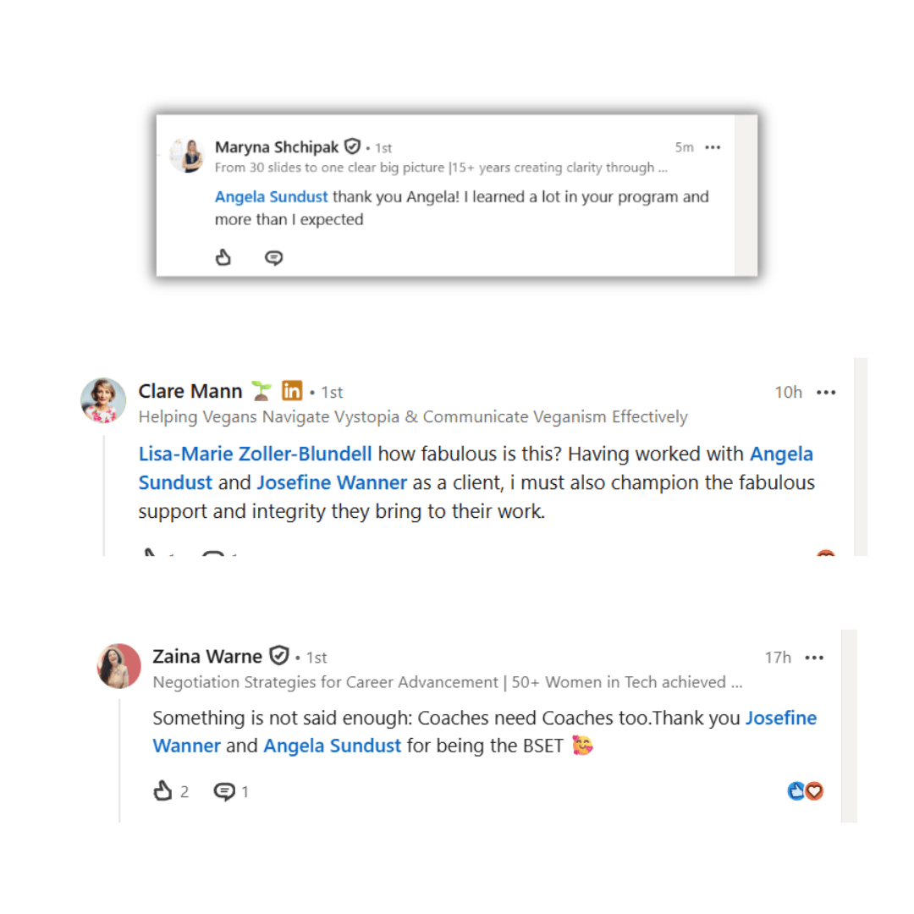Open Clare Mann's profile photo

coord(103,399)
